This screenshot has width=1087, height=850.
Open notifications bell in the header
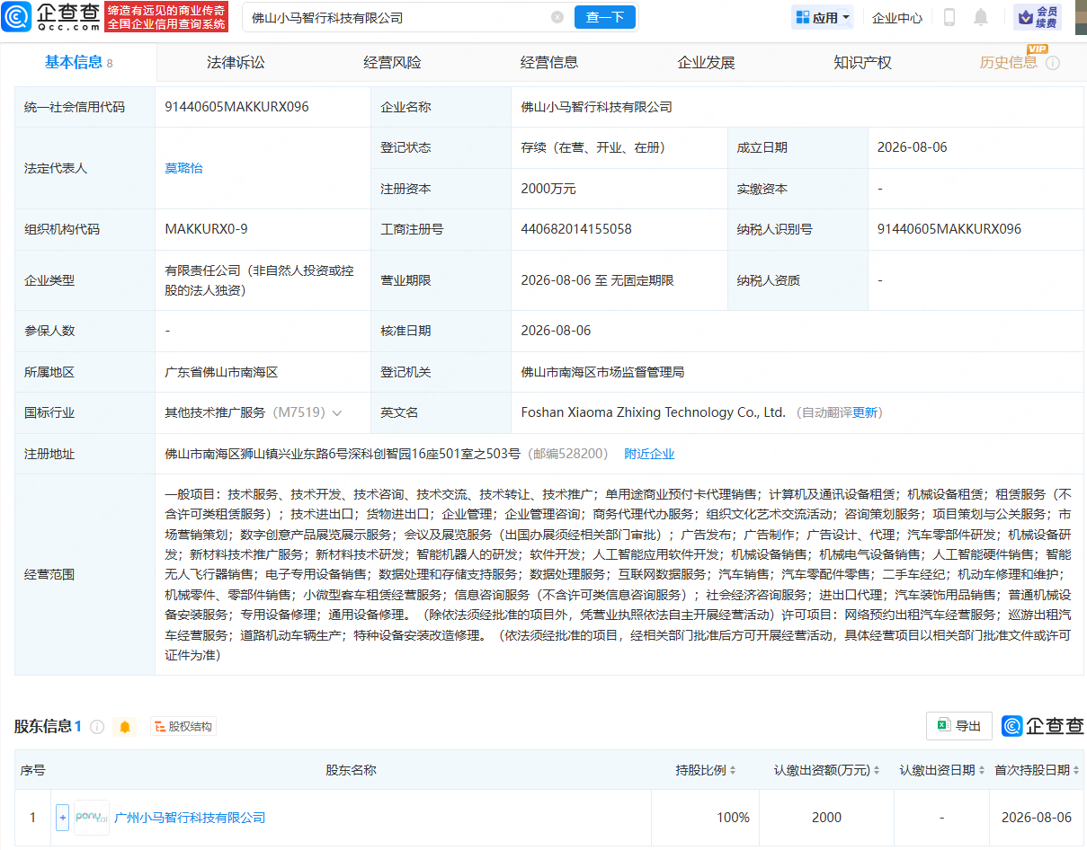981,17
